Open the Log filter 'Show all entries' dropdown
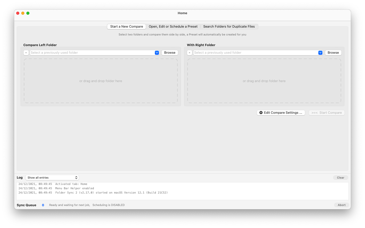This screenshot has width=365, height=228. (x=52, y=178)
